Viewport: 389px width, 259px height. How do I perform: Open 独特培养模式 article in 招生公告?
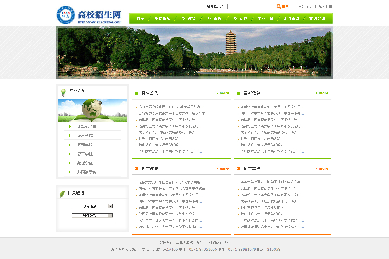(x=172, y=113)
